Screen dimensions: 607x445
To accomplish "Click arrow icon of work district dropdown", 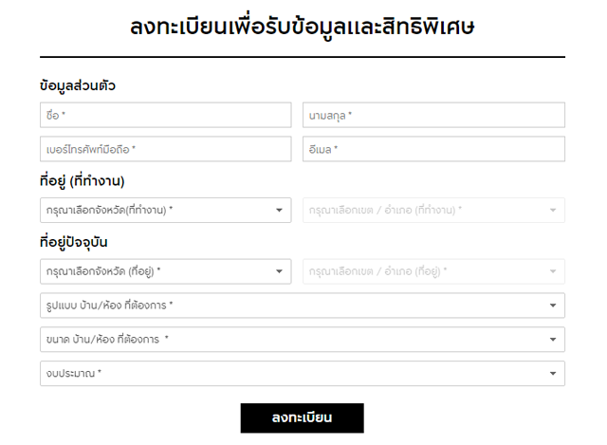I will [x=553, y=210].
